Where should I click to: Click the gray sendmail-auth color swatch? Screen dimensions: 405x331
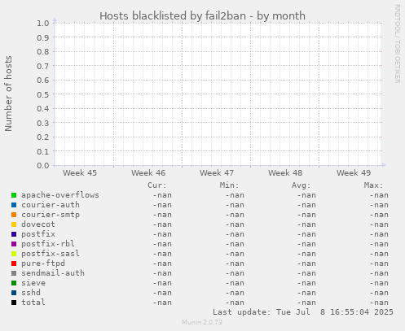14,273
